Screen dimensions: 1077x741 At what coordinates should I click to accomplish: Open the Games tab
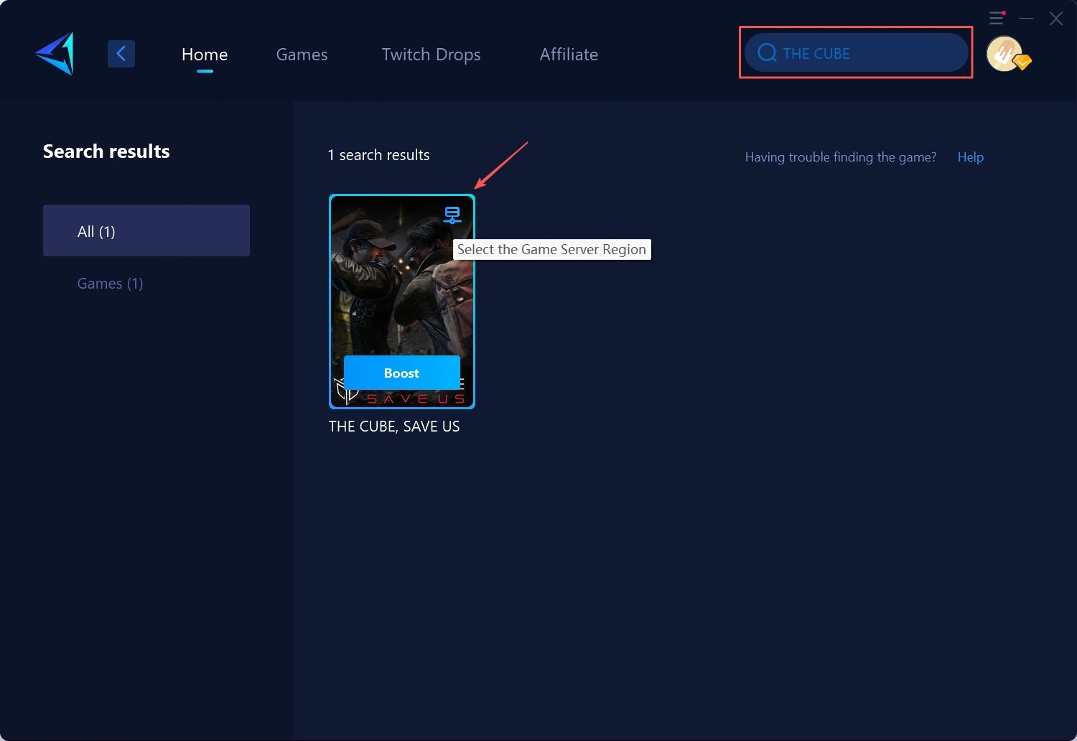[x=302, y=55]
